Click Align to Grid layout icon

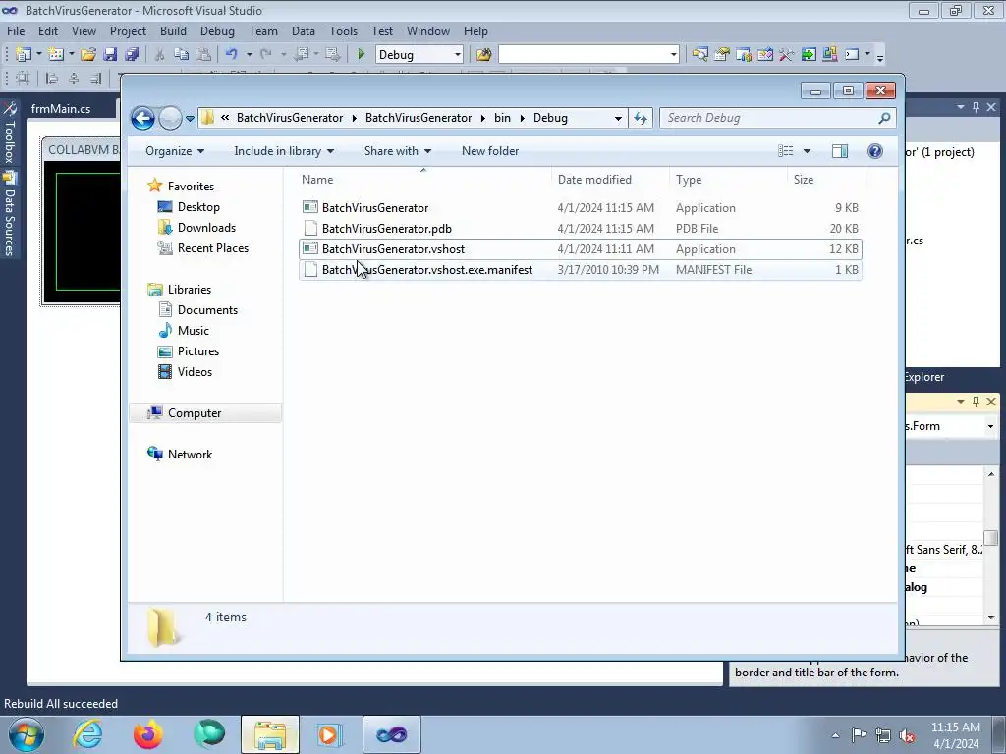coord(23,79)
